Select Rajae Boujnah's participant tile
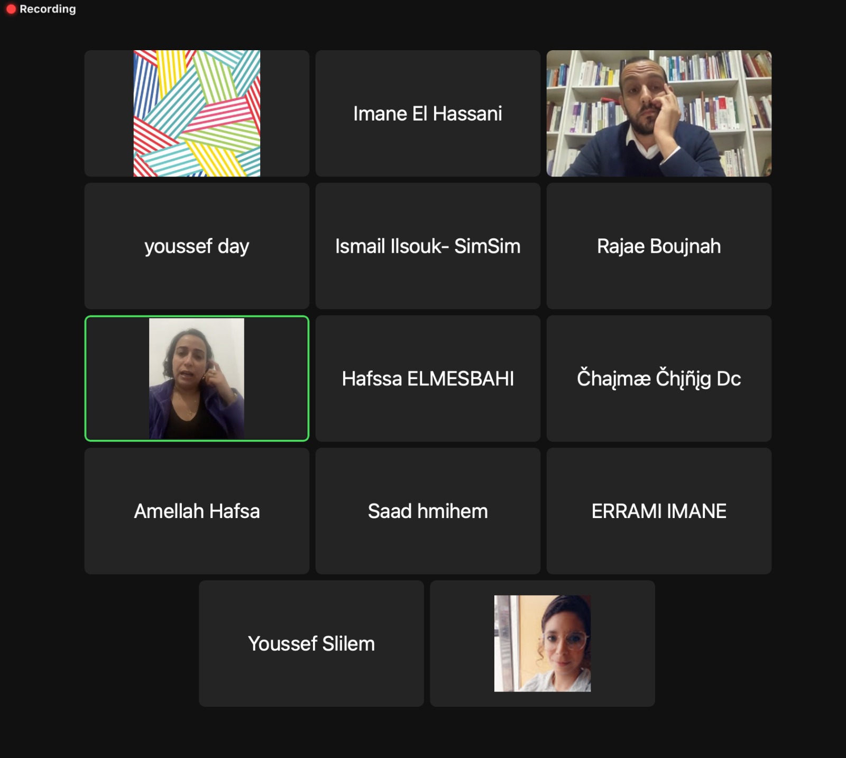 tap(659, 246)
